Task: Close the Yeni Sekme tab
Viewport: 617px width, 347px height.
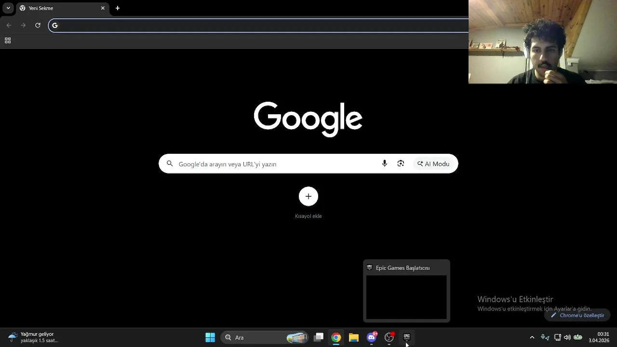Action: point(103,8)
